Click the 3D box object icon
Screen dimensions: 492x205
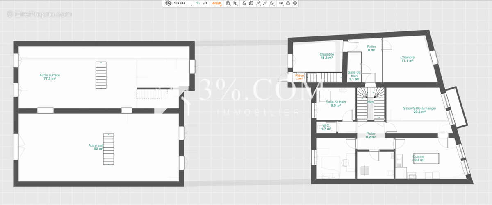(x=251, y=3)
